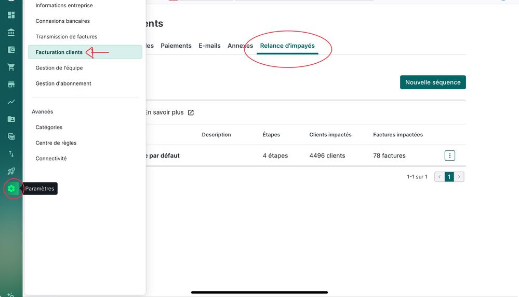Open Paramètres gear icon

pos(11,189)
